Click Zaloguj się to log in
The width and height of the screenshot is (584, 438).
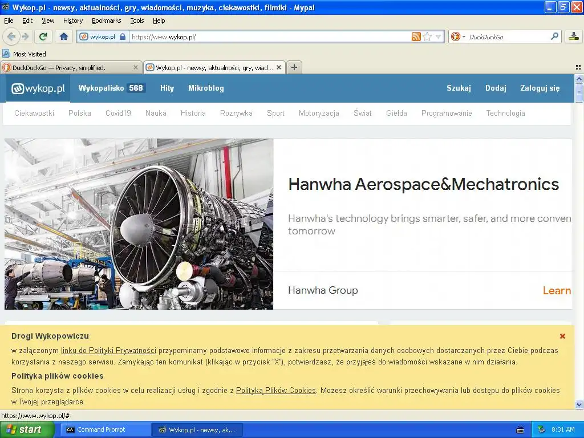click(540, 88)
